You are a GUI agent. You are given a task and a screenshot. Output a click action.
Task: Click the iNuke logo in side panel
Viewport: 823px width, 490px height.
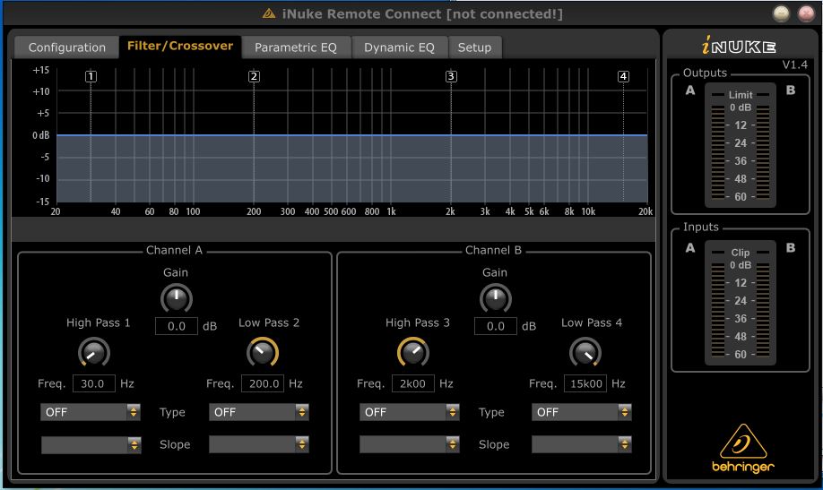click(739, 47)
